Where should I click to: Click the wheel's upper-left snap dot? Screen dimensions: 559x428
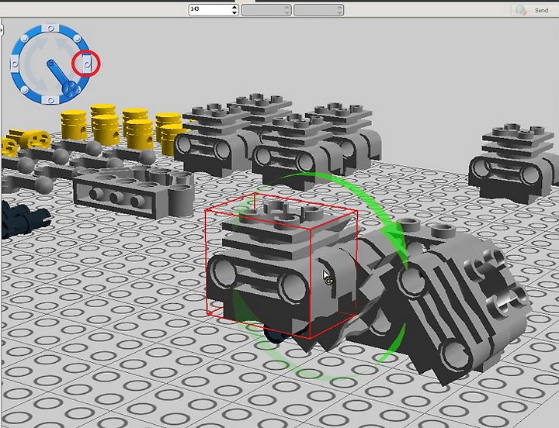tap(24, 39)
